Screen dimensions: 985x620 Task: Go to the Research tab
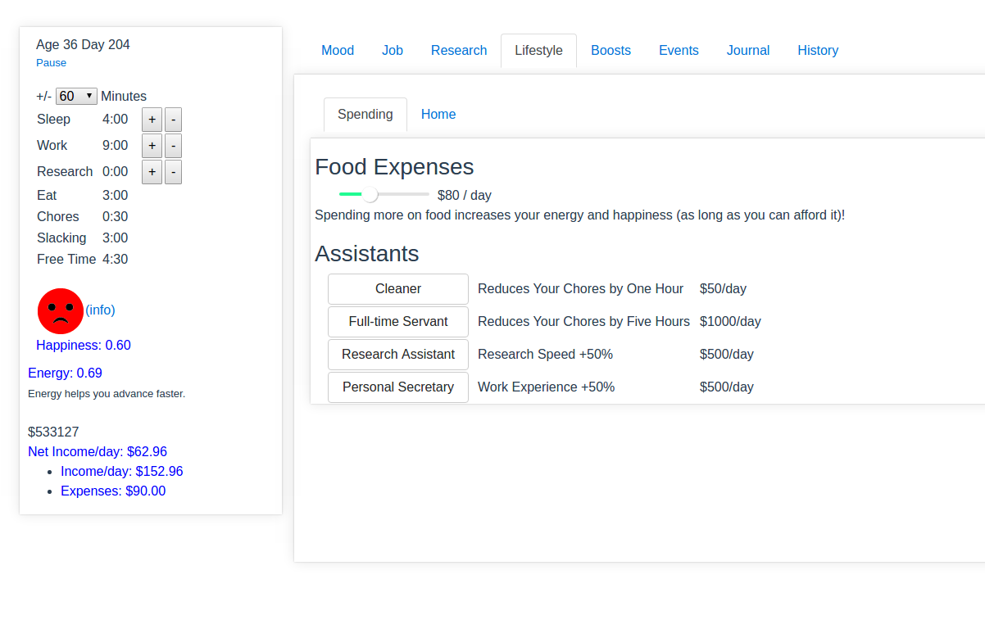[459, 51]
